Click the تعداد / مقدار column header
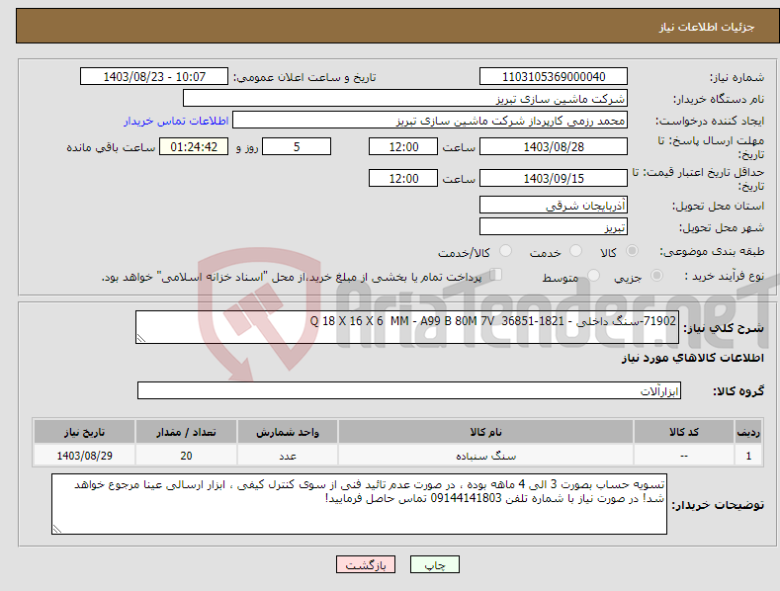The height and width of the screenshot is (591, 780). click(186, 432)
